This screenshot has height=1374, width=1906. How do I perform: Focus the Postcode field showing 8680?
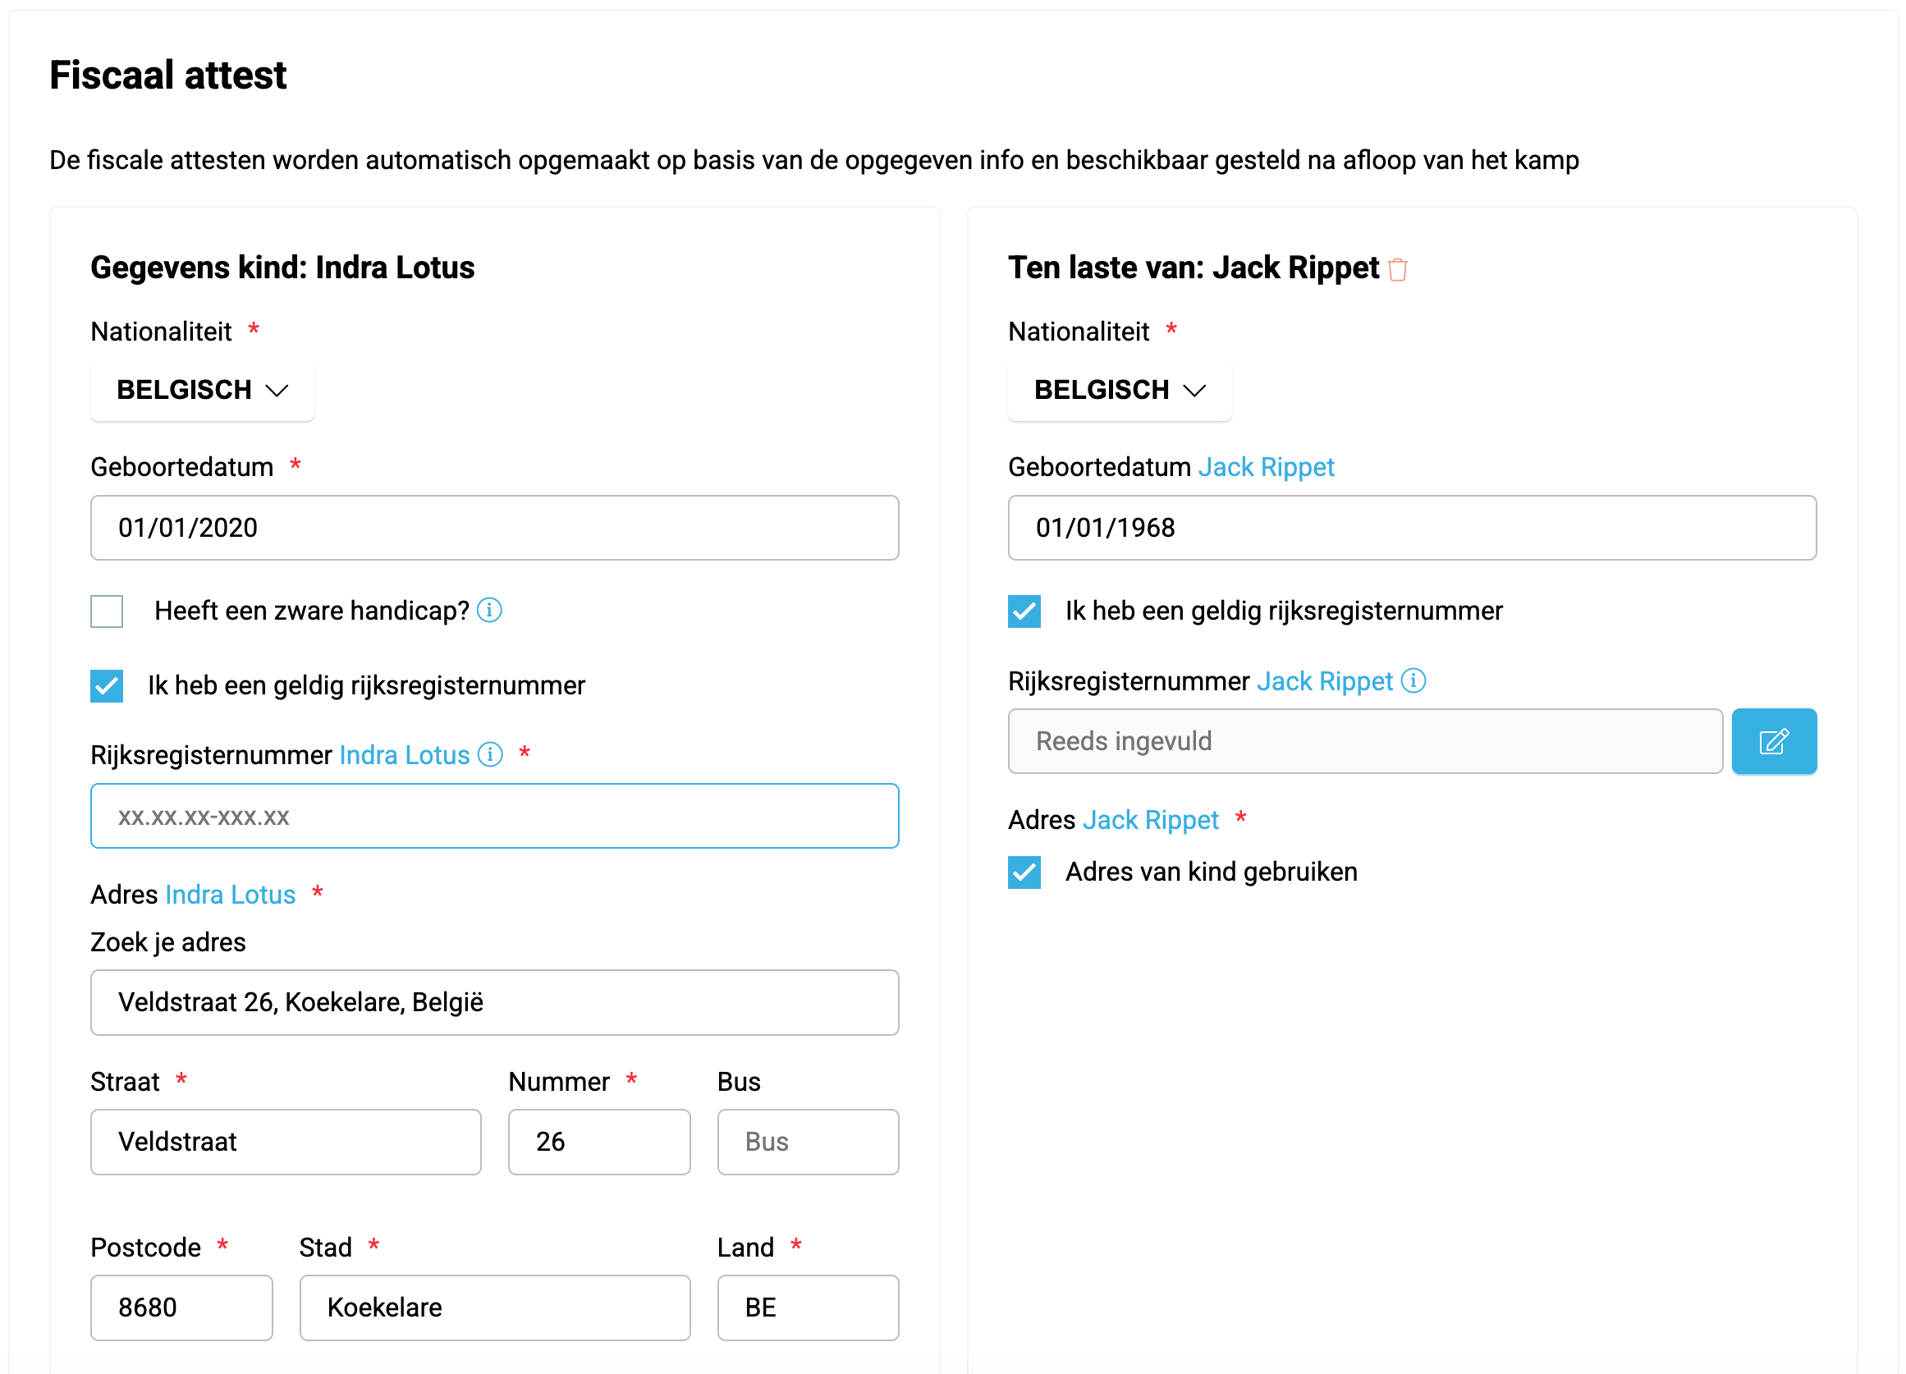(x=181, y=1308)
